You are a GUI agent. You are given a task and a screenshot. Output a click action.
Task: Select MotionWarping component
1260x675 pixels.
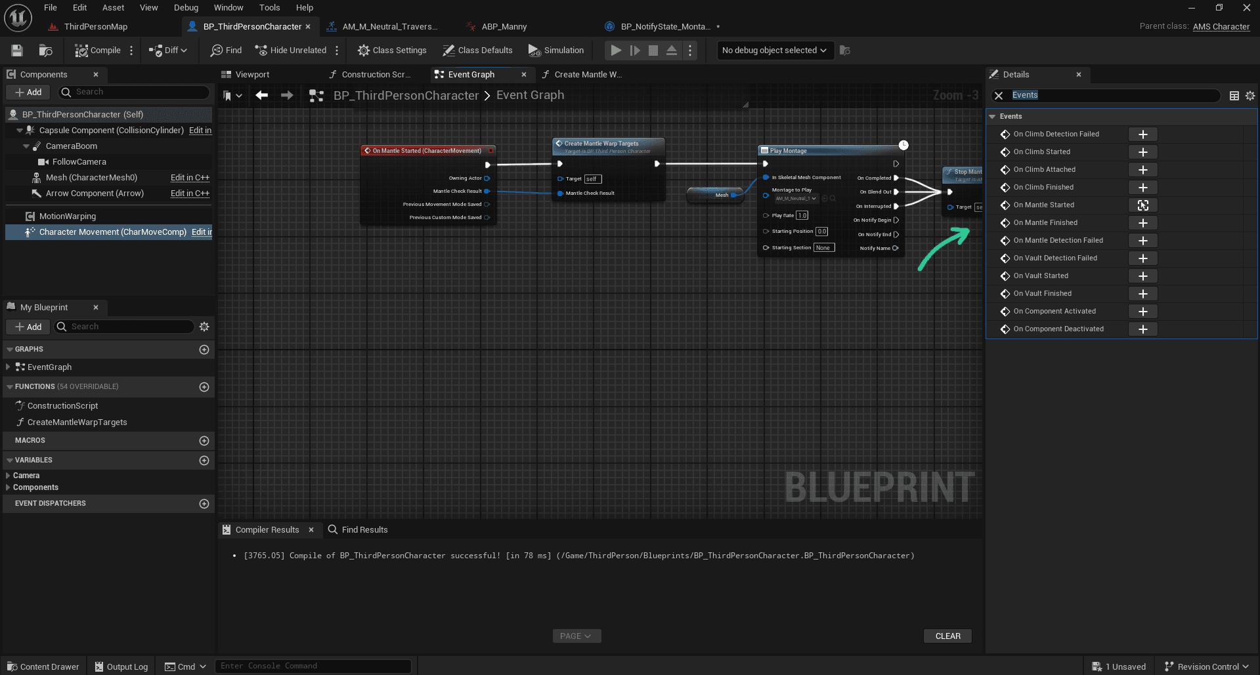[68, 216]
